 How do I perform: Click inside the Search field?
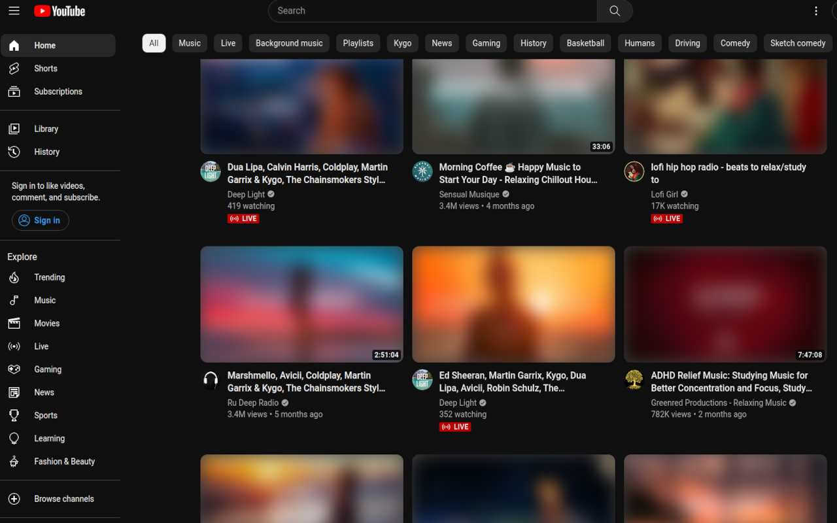click(432, 10)
